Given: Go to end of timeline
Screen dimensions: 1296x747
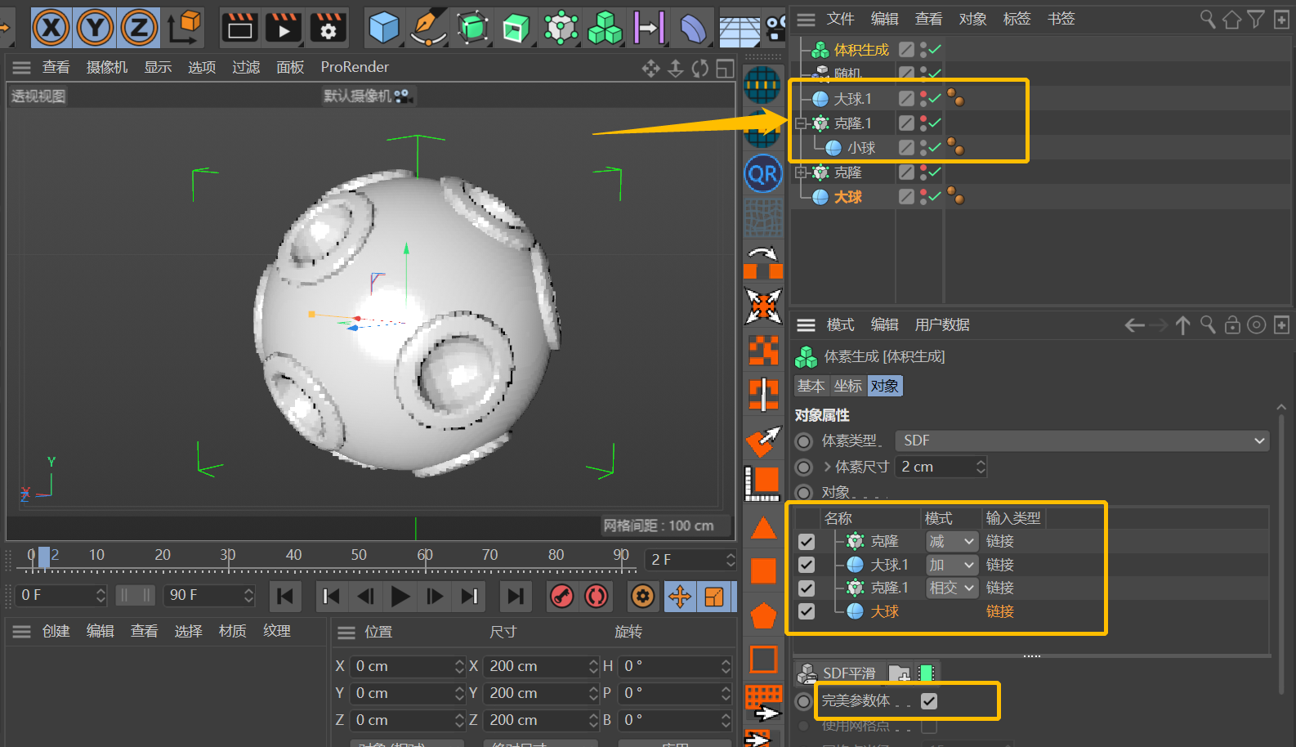Looking at the screenshot, I should pos(516,597).
